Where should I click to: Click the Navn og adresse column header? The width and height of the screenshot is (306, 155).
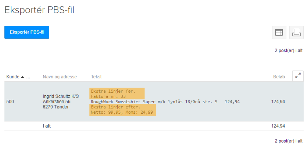click(x=60, y=77)
